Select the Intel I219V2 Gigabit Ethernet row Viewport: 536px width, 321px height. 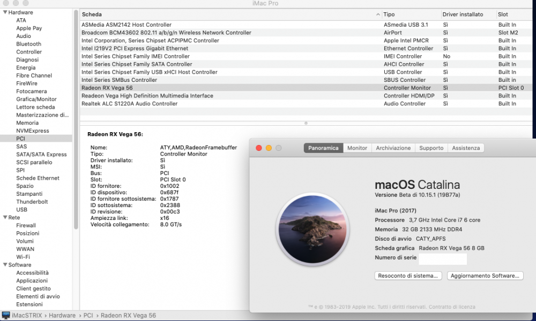[306, 48]
